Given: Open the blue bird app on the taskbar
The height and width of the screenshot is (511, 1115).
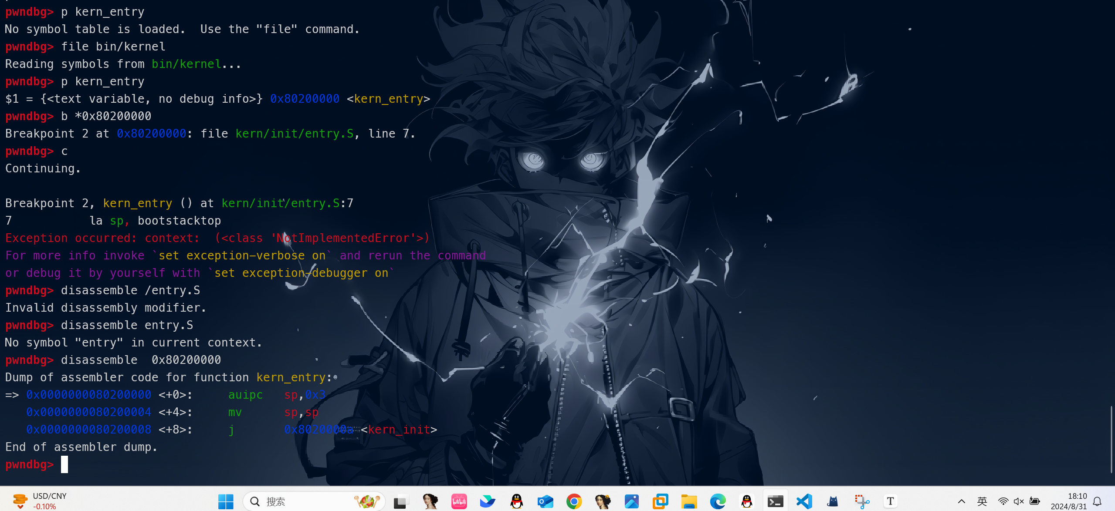Looking at the screenshot, I should point(488,501).
